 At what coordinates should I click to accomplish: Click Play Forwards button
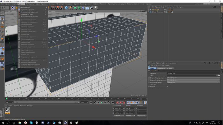click(x=102, y=102)
